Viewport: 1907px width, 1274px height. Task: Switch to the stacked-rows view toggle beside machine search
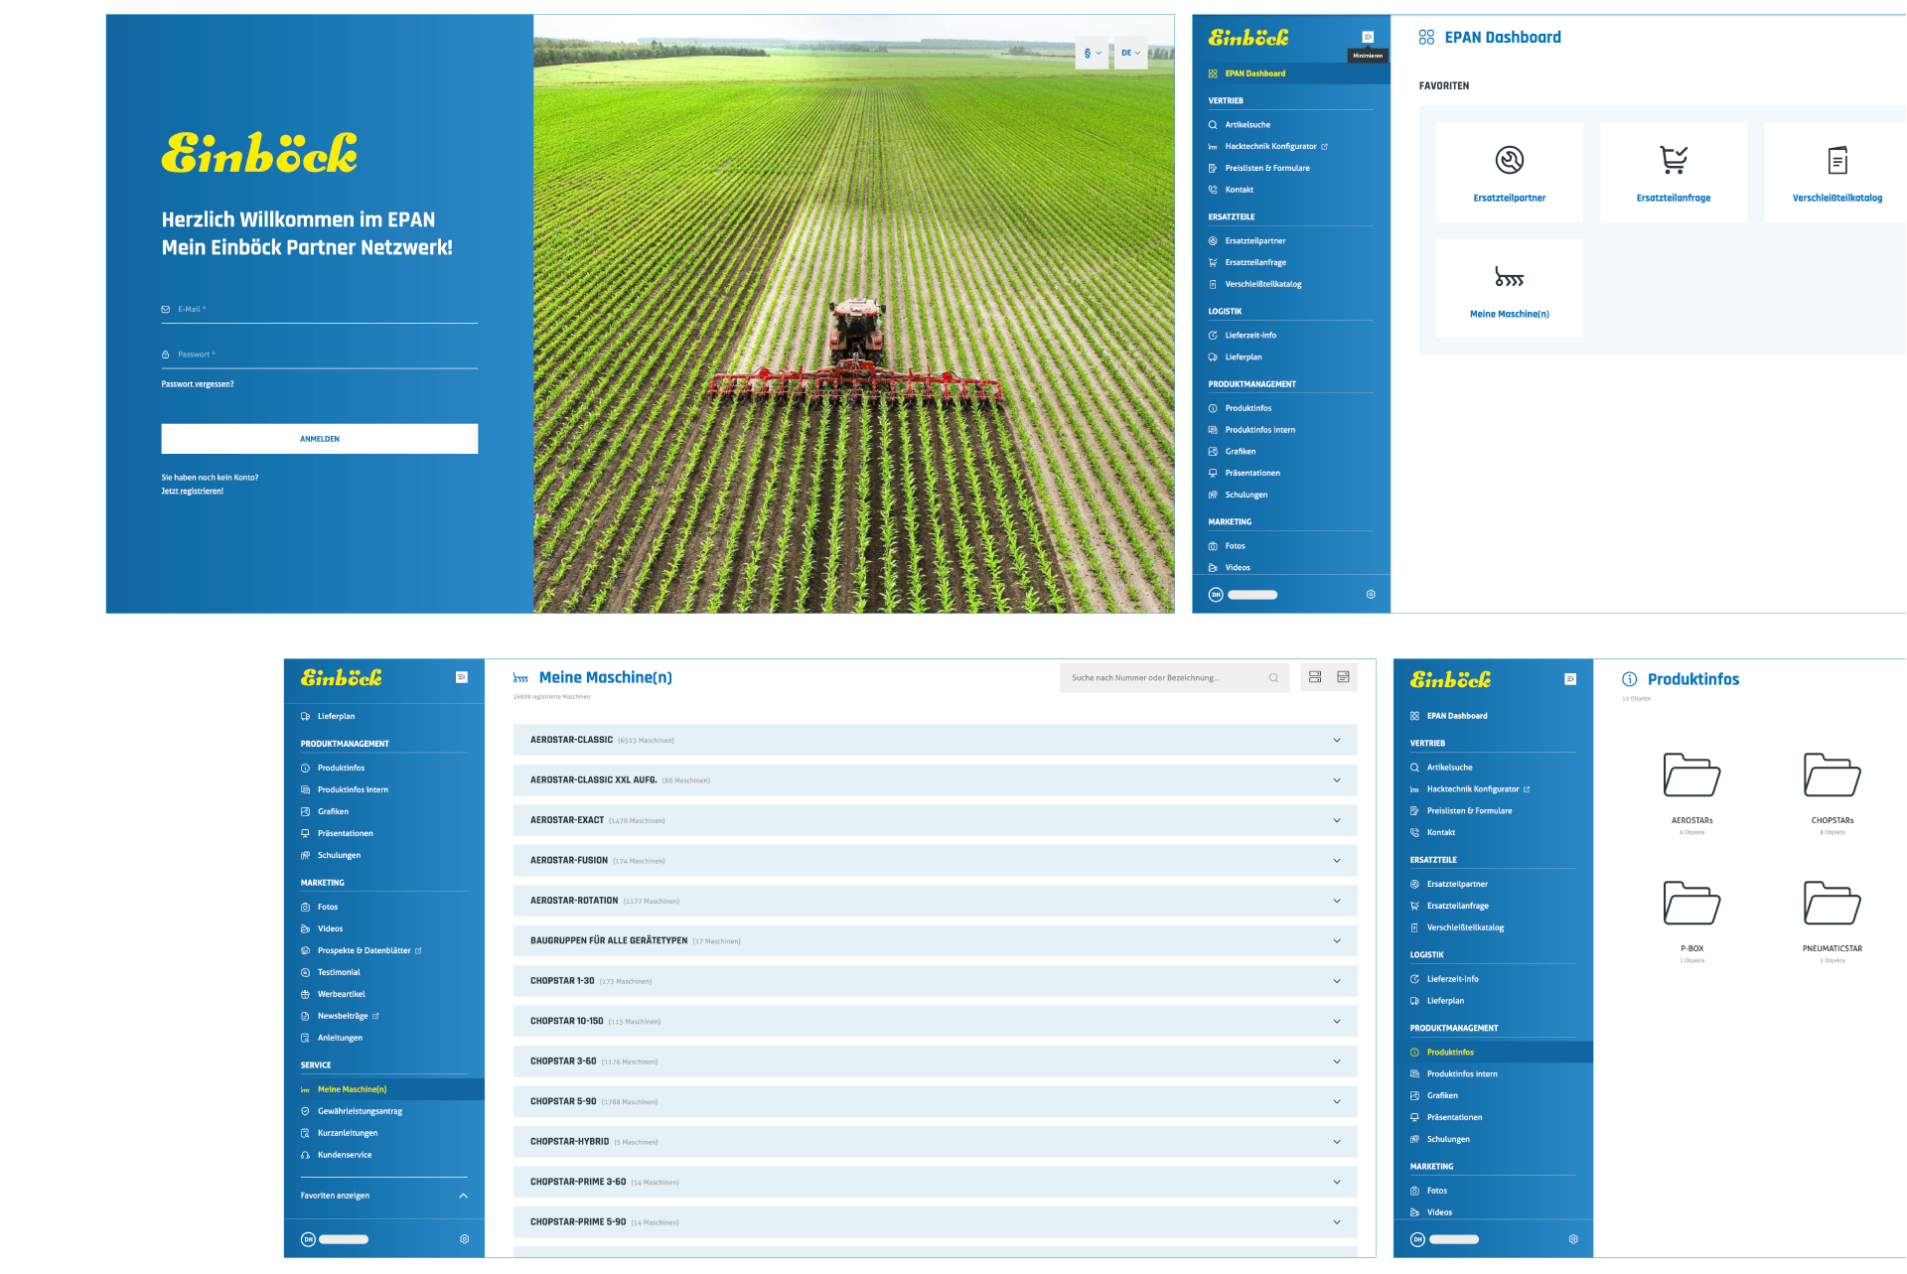(1315, 677)
